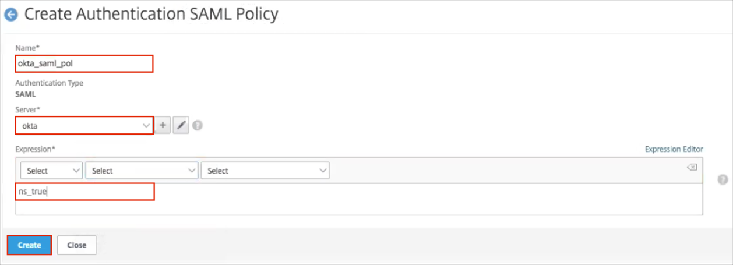733x265 pixels.
Task: Click the Expression* field label
Action: pyautogui.click(x=36, y=149)
